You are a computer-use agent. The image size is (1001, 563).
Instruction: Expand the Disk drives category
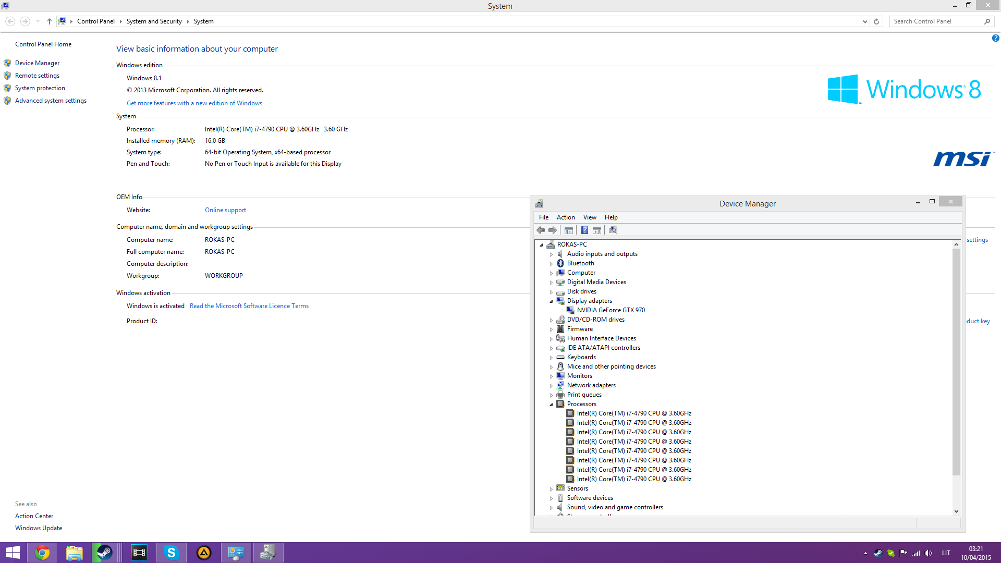[551, 292]
